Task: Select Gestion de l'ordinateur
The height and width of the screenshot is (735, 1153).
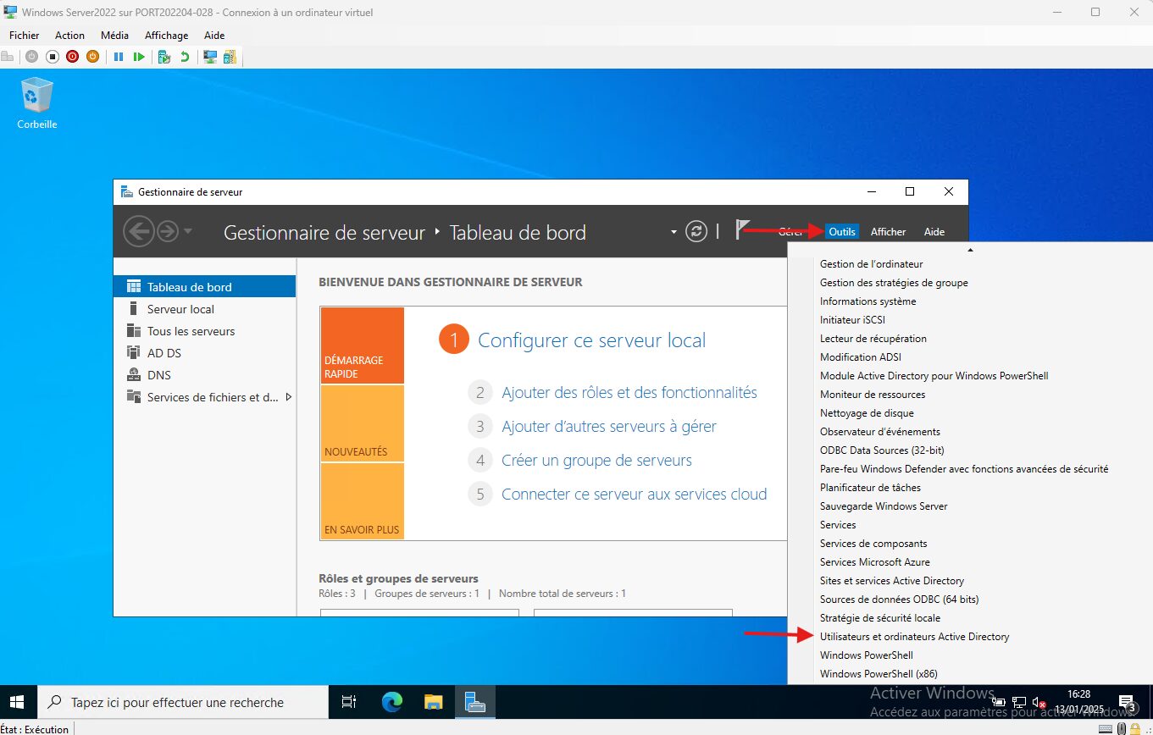Action: pos(871,264)
